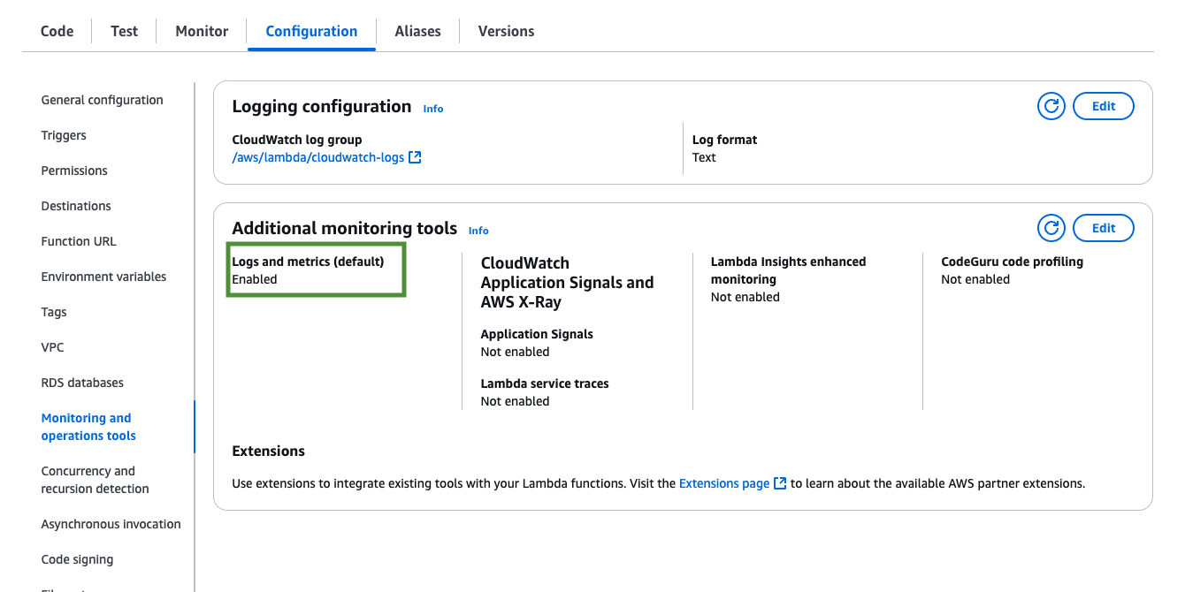
Task: Switch to the Test tab
Action: (124, 31)
